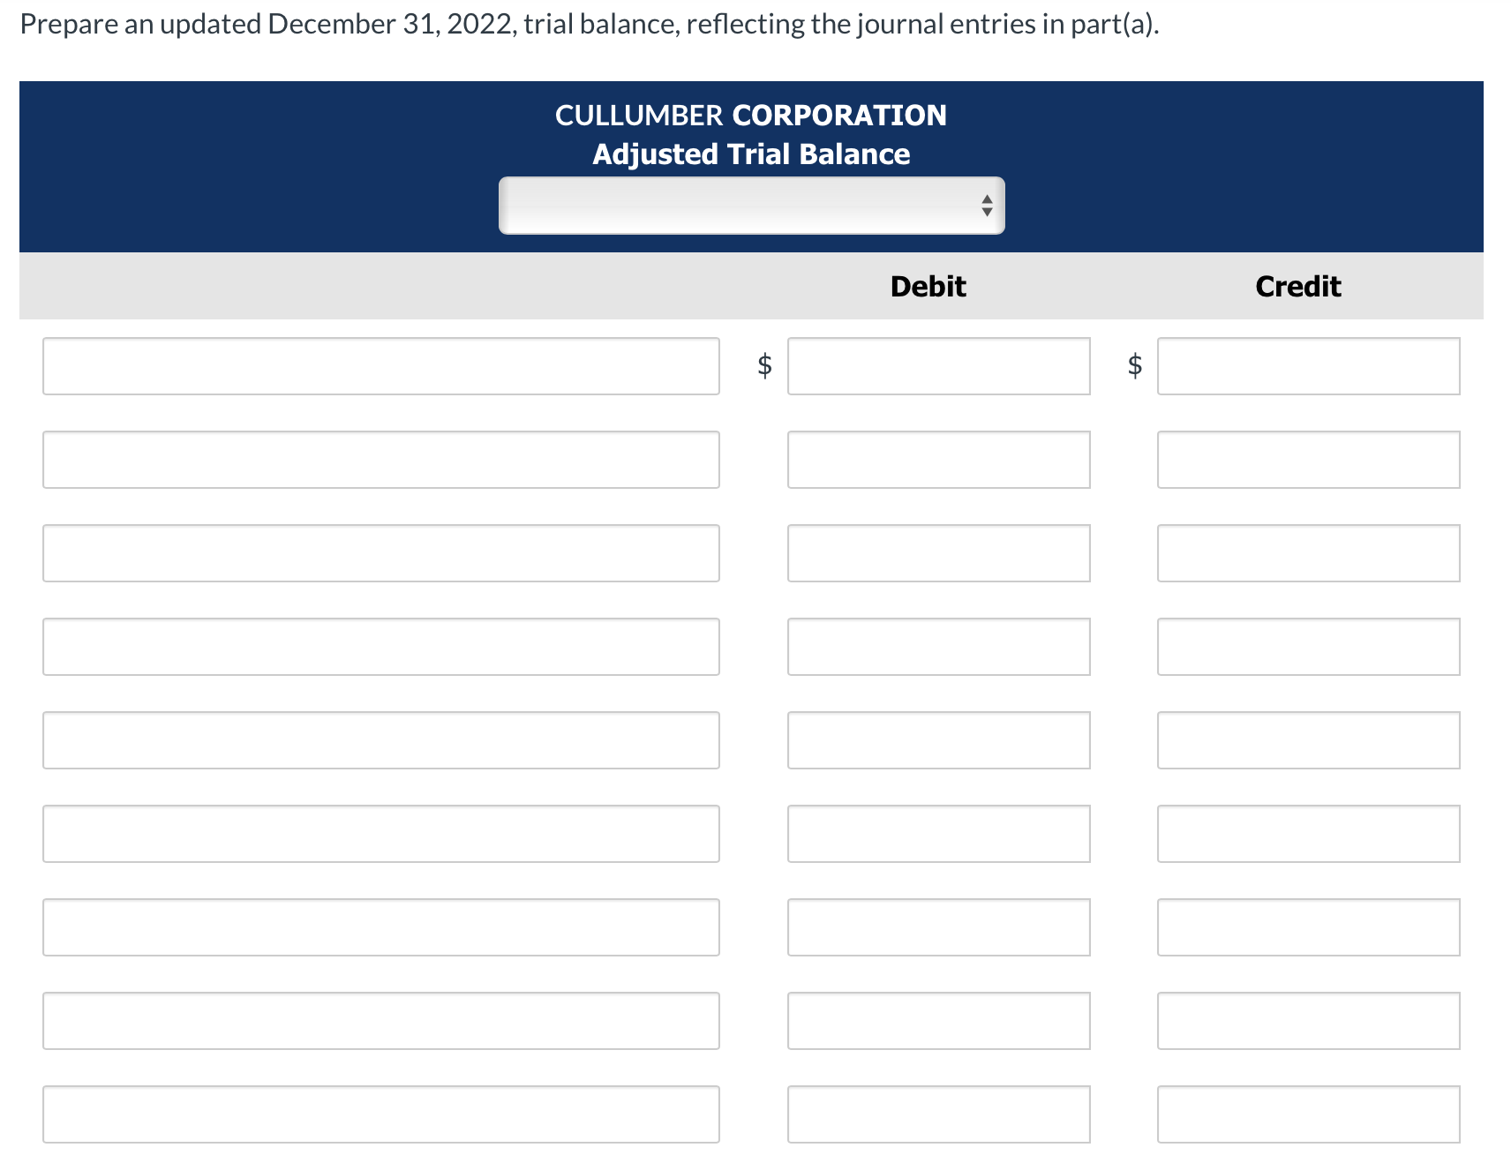The height and width of the screenshot is (1170, 1511).
Task: Click the Debit field in row two
Action: point(938,460)
